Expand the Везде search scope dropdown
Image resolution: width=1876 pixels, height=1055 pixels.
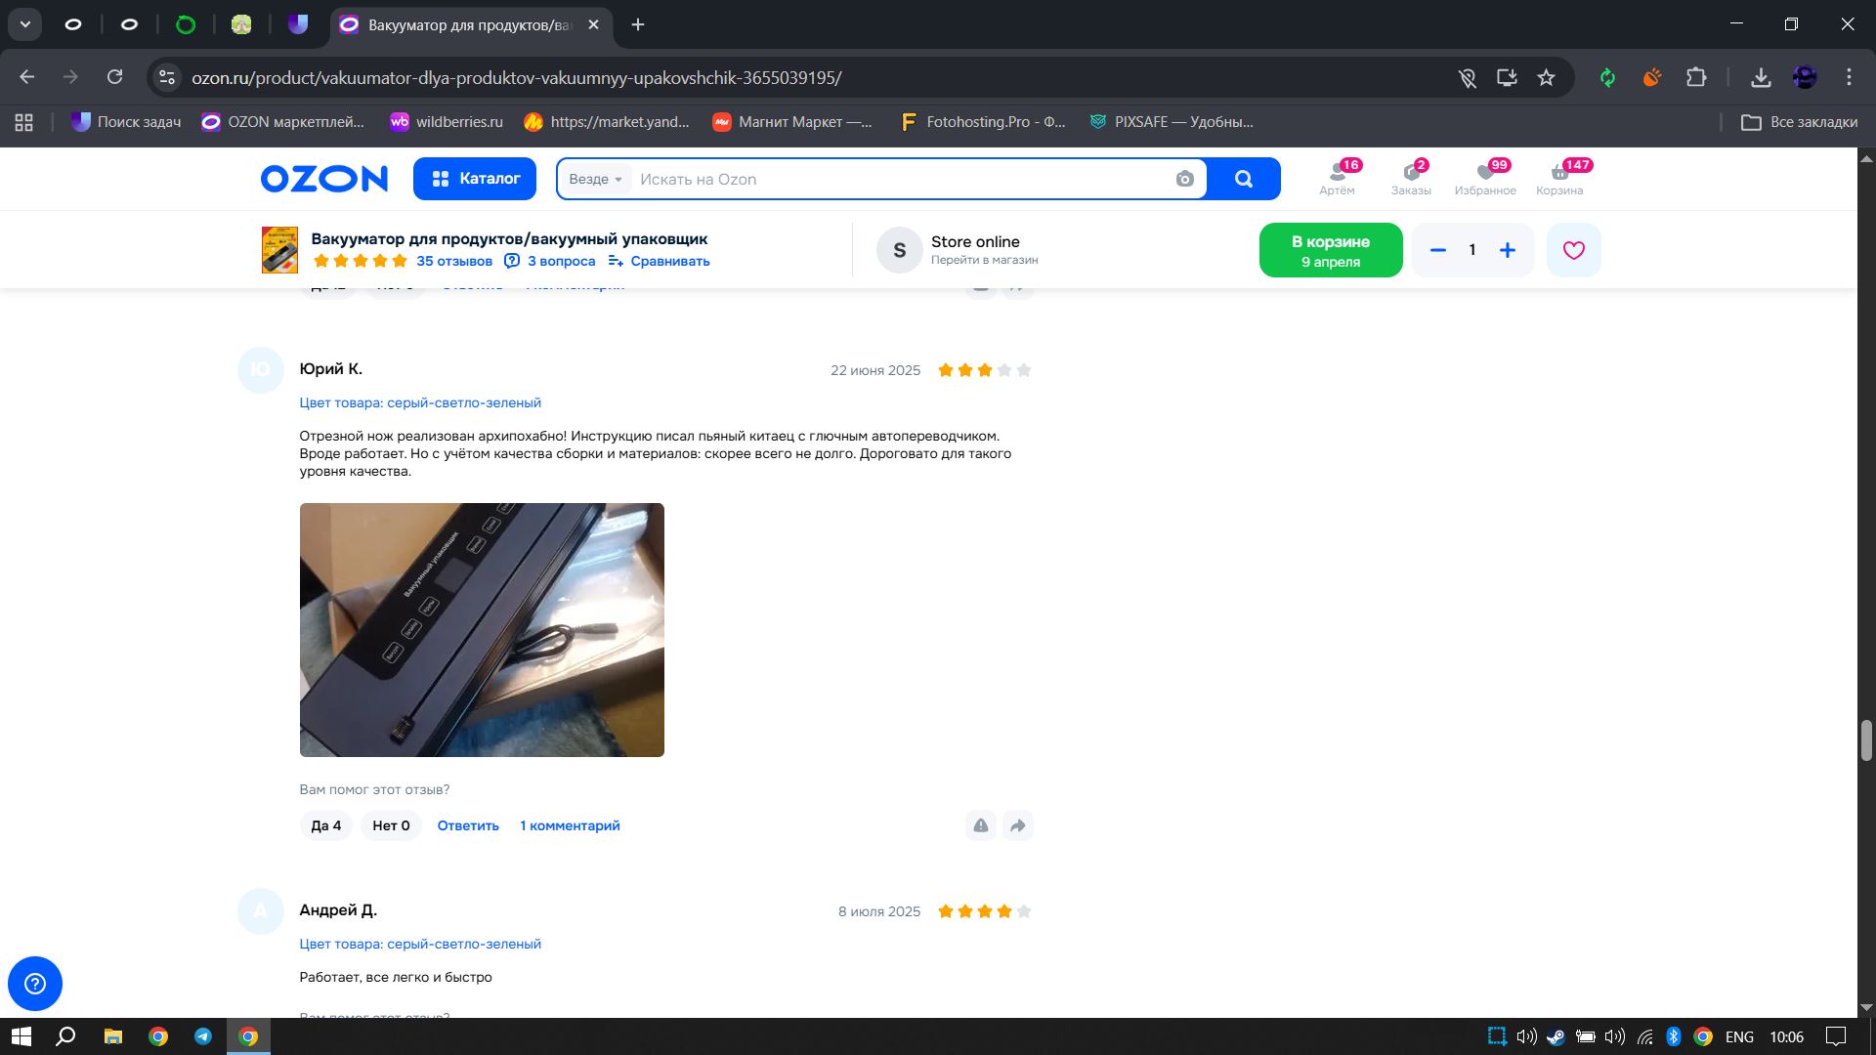[595, 179]
